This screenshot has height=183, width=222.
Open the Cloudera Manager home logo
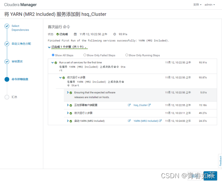point(20,5)
